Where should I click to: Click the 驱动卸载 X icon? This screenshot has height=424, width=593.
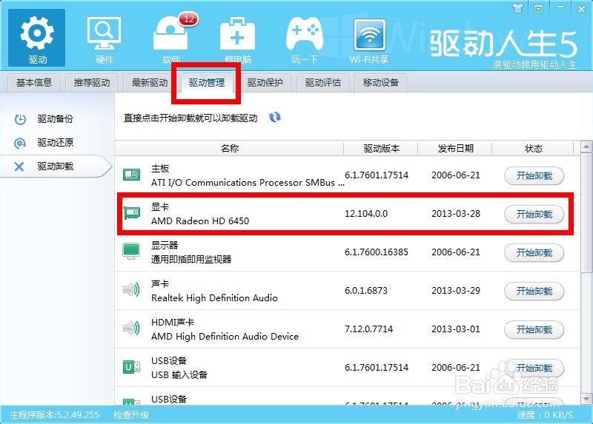pyautogui.click(x=19, y=166)
